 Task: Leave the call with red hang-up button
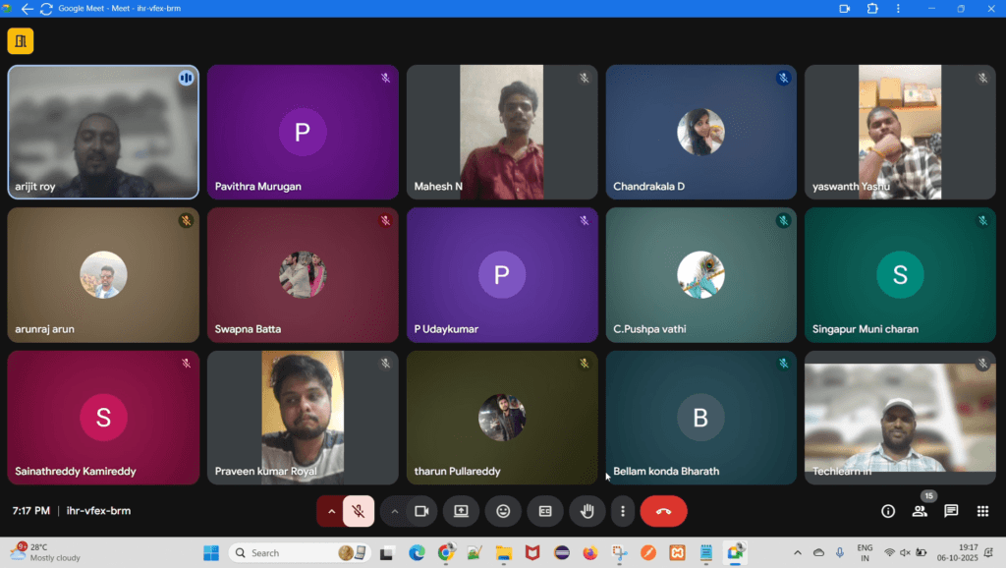[x=663, y=511]
